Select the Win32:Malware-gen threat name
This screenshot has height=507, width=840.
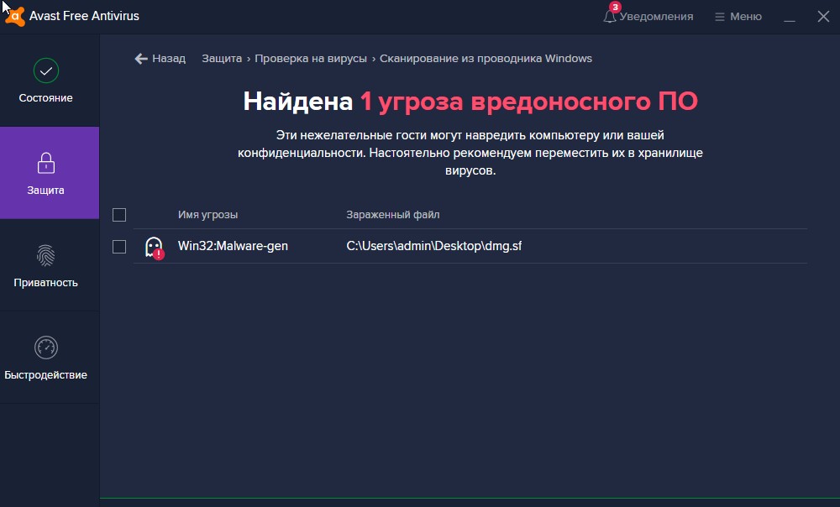tap(233, 247)
